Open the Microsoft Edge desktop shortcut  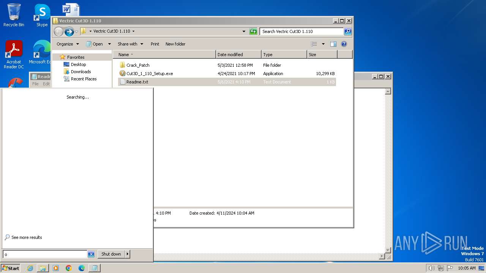[40, 52]
